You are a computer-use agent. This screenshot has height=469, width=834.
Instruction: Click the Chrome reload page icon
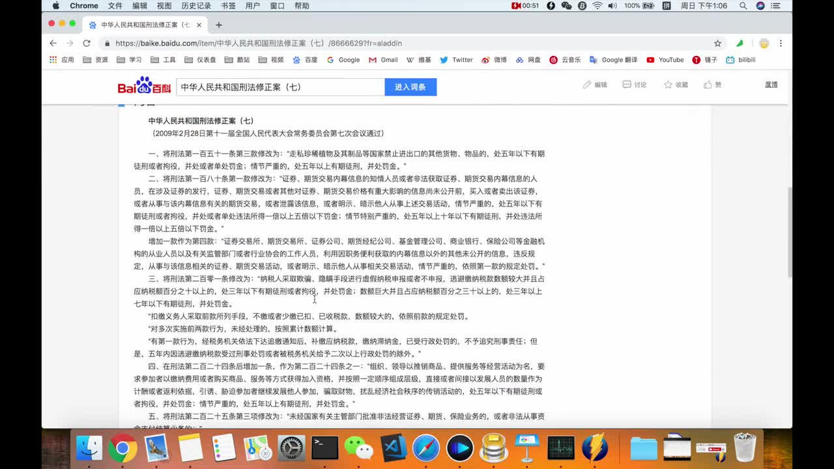pyautogui.click(x=86, y=43)
